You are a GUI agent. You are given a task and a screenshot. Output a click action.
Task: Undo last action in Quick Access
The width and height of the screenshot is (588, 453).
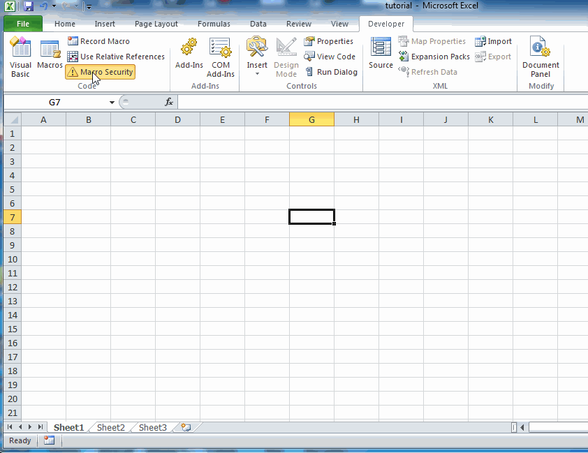pyautogui.click(x=43, y=6)
